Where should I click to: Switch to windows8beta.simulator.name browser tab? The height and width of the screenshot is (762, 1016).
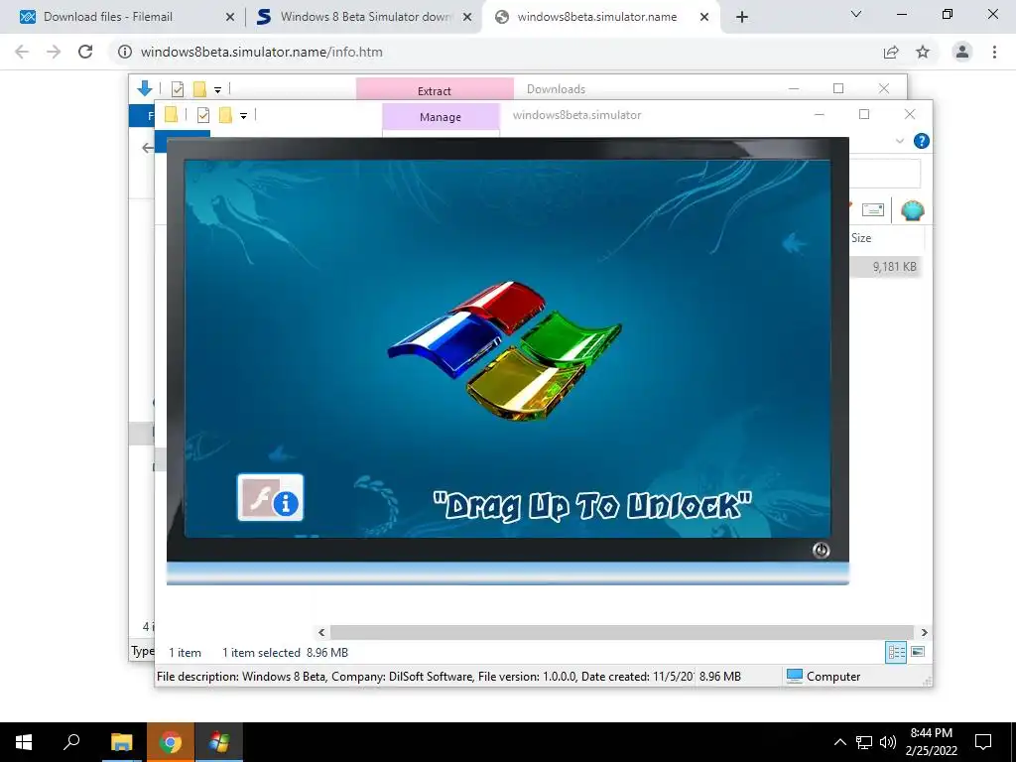pos(597,17)
